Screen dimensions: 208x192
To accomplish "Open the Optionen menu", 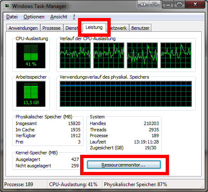I will click(x=34, y=17).
